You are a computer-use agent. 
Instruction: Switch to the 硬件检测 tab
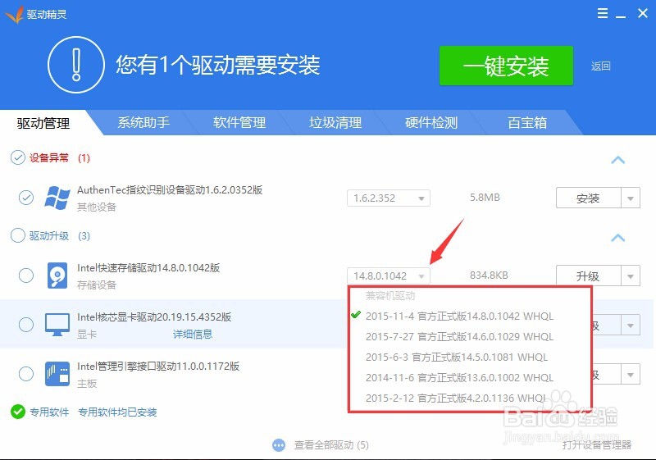coord(431,122)
